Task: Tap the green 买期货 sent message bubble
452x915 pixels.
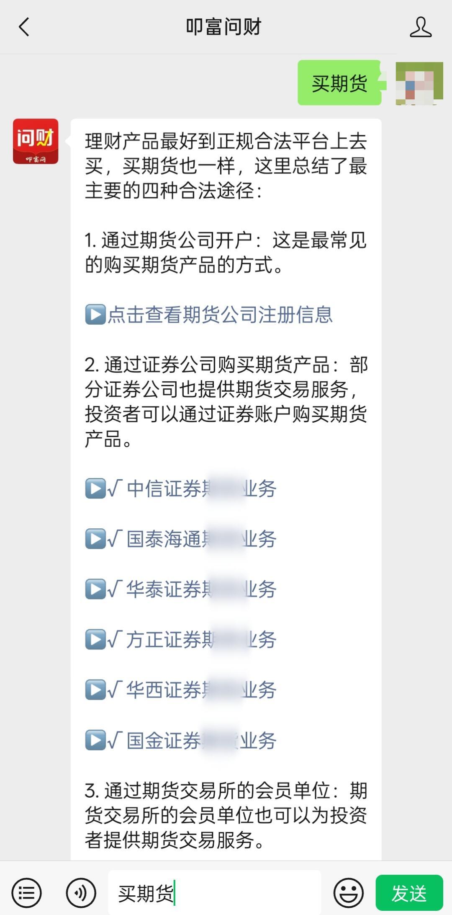Action: point(339,83)
